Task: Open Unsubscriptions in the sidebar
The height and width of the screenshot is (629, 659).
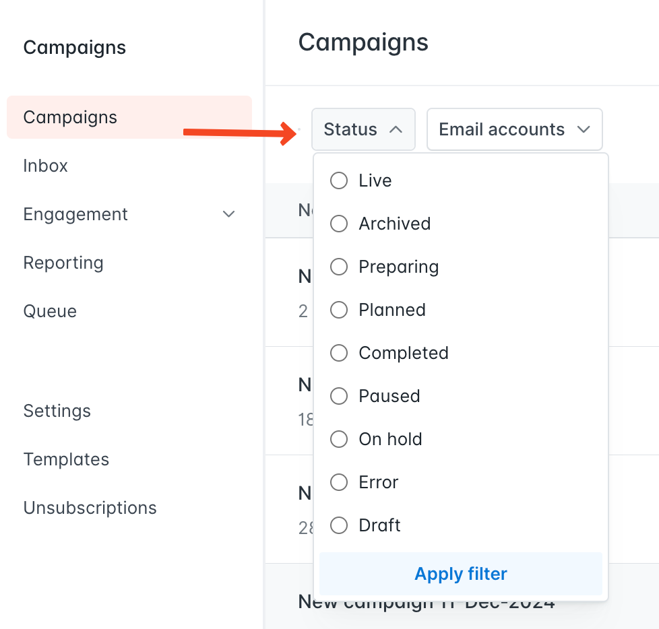Action: tap(90, 508)
